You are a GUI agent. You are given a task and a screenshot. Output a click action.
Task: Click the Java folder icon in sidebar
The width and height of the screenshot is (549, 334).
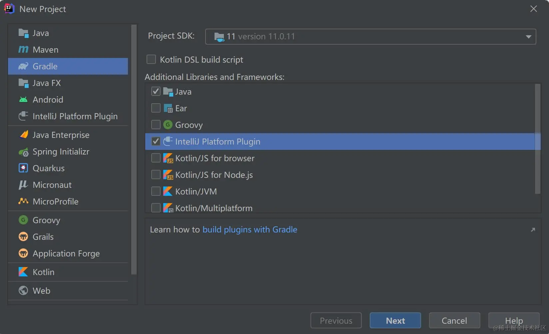(23, 33)
